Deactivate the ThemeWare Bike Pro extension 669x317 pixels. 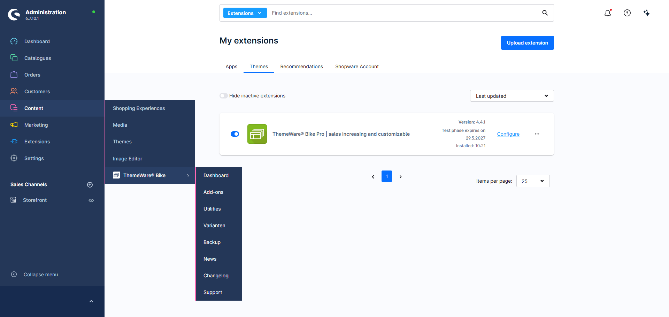[x=235, y=134]
